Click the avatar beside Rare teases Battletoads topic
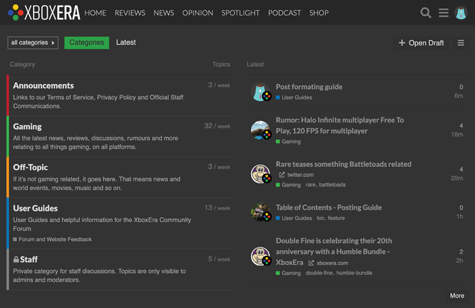The image size is (475, 308). pos(260,174)
